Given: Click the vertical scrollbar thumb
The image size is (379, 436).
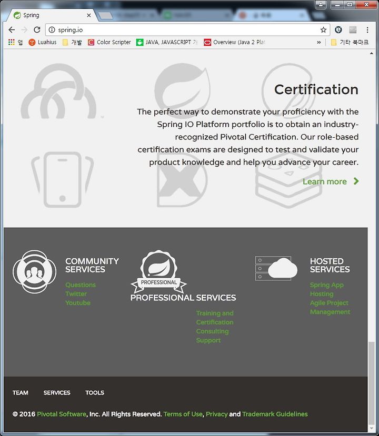Looking at the screenshot, I should point(371,382).
